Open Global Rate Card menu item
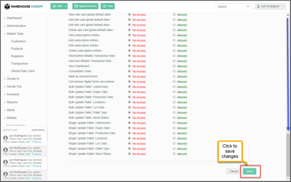Image resolution: width=291 pixels, height=182 pixels. 22,71
